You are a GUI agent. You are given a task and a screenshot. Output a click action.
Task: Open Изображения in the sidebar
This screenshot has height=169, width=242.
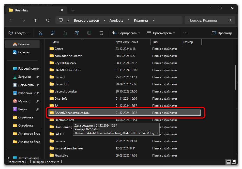click(x=24, y=93)
